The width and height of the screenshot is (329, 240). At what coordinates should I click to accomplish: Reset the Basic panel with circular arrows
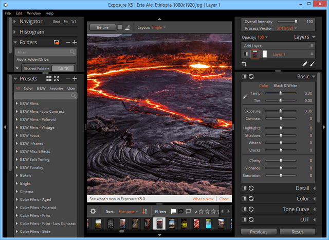coord(251,76)
